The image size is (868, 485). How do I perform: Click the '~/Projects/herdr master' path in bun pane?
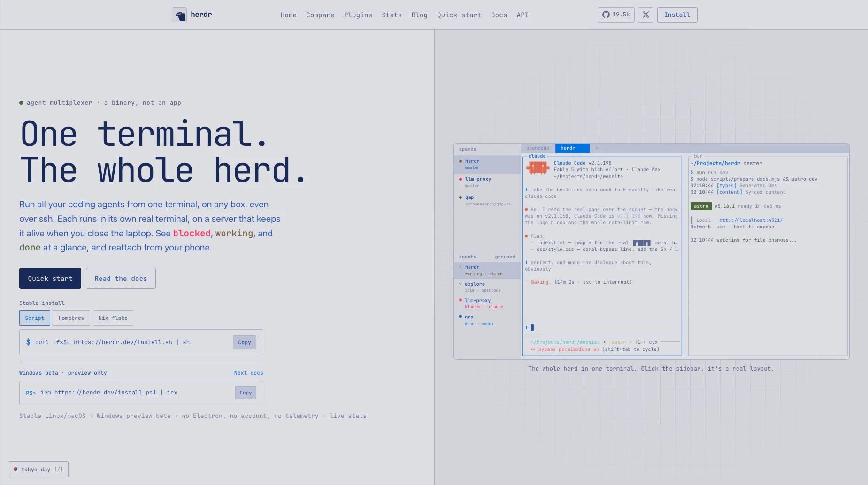click(726, 164)
